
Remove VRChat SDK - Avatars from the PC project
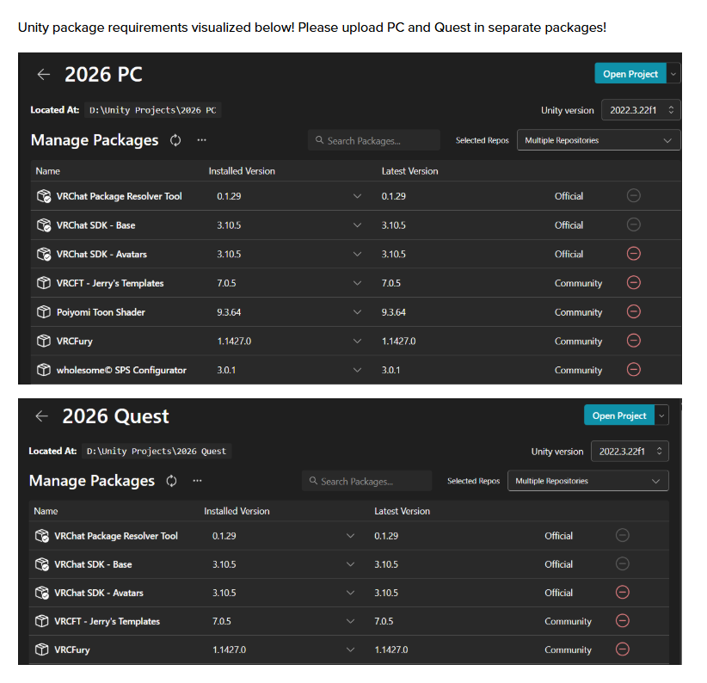point(634,254)
